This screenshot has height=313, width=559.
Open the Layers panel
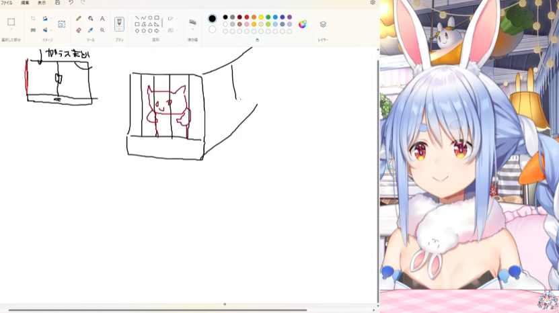323,24
